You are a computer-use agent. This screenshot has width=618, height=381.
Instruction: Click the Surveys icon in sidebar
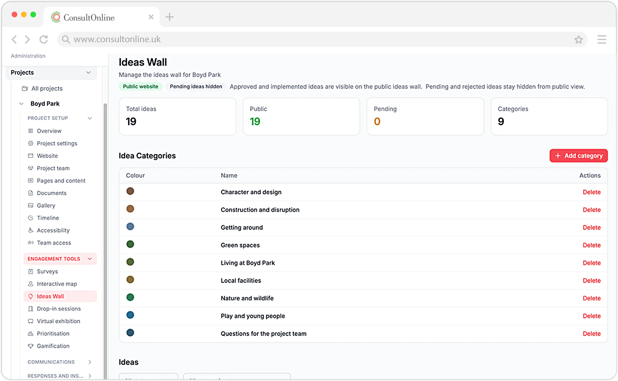point(31,272)
